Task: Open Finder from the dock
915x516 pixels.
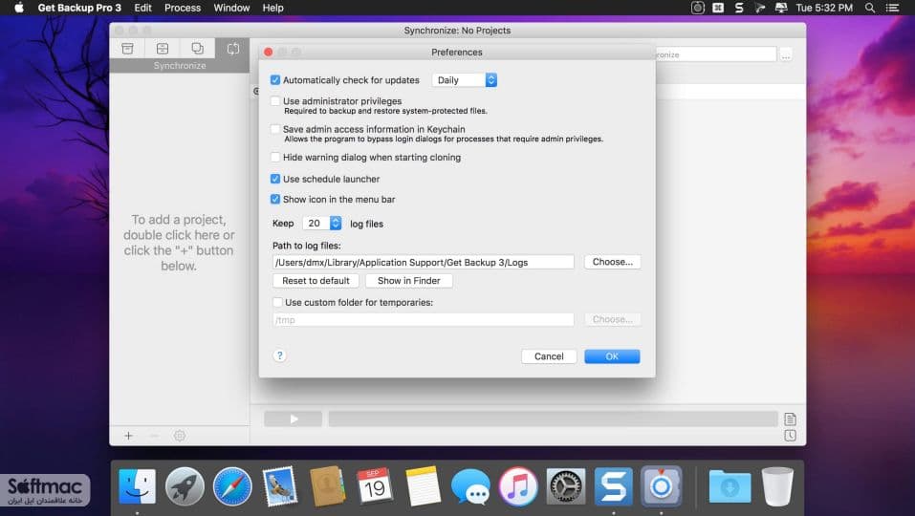Action: point(137,486)
